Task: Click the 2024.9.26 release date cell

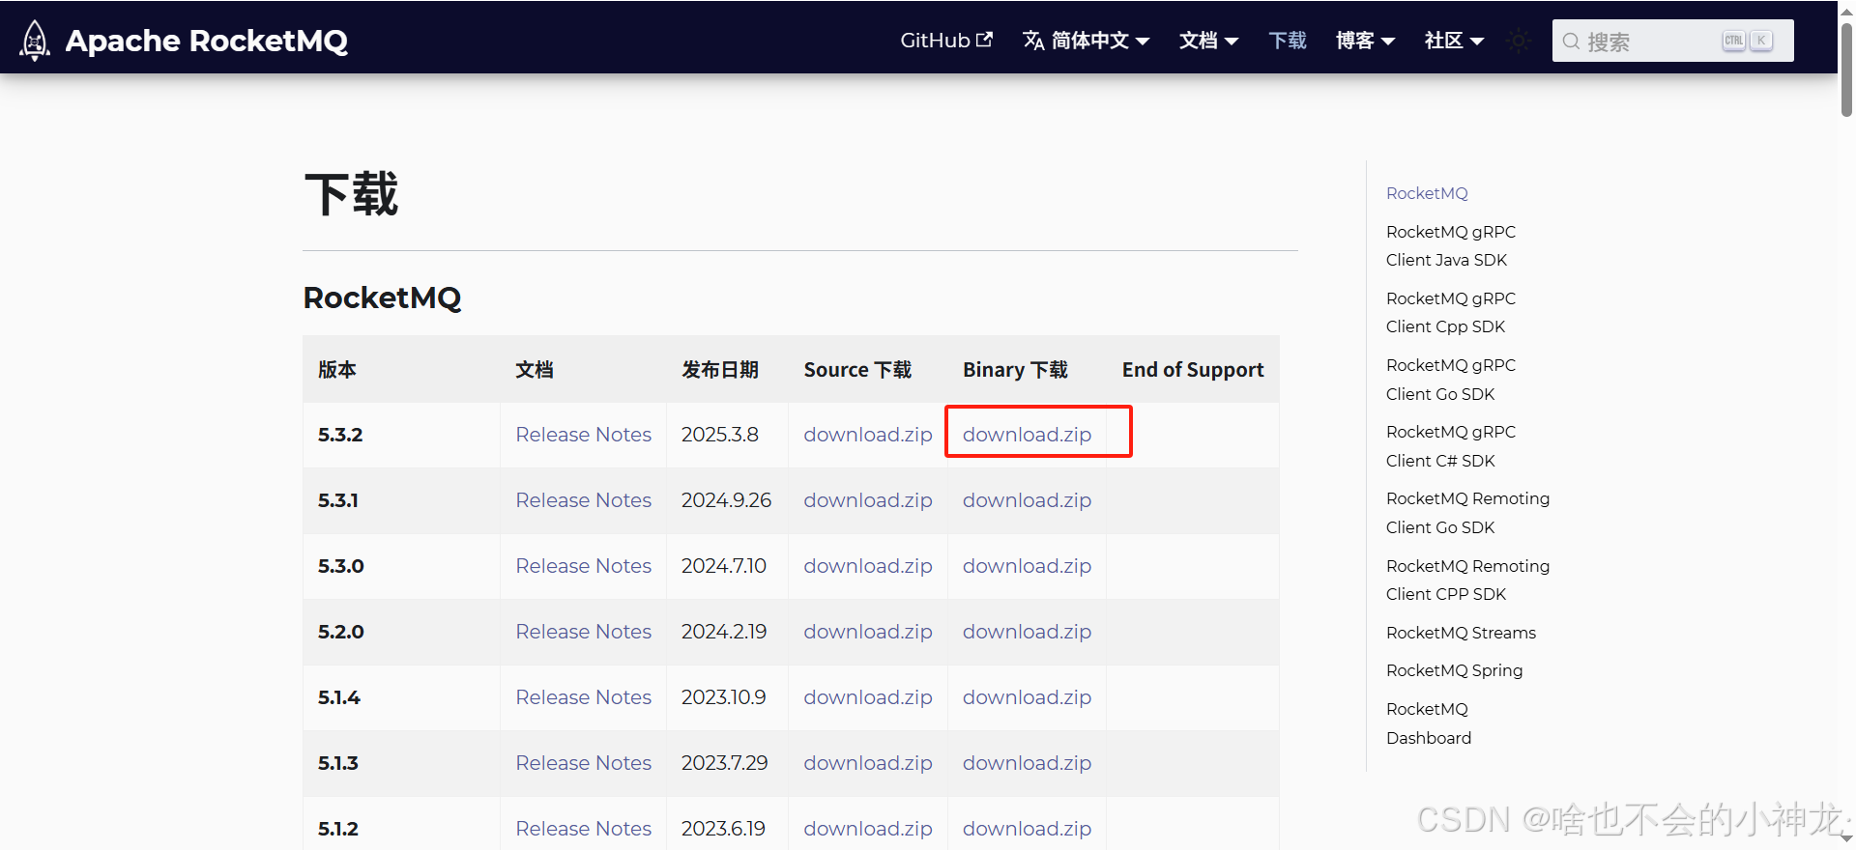Action: (726, 500)
